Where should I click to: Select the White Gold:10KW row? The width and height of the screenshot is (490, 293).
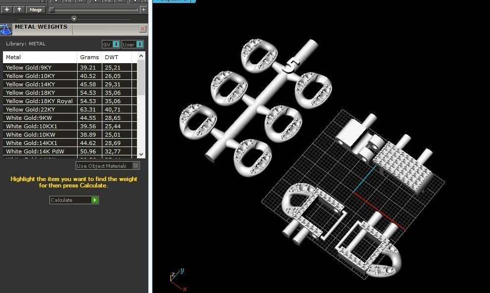pos(70,135)
